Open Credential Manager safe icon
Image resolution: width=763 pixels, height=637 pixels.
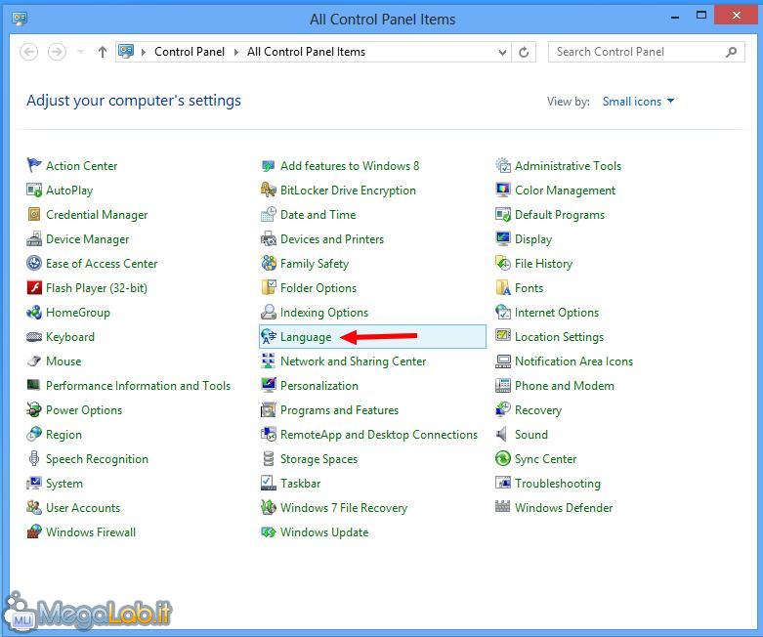(34, 215)
